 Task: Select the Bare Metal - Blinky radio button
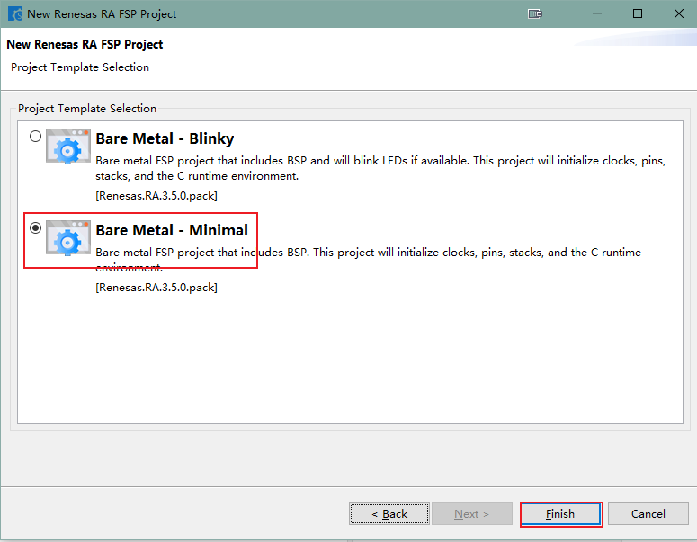(x=35, y=137)
